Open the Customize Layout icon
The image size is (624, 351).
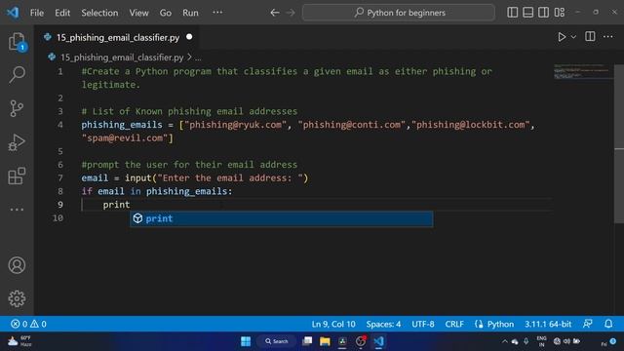click(560, 13)
